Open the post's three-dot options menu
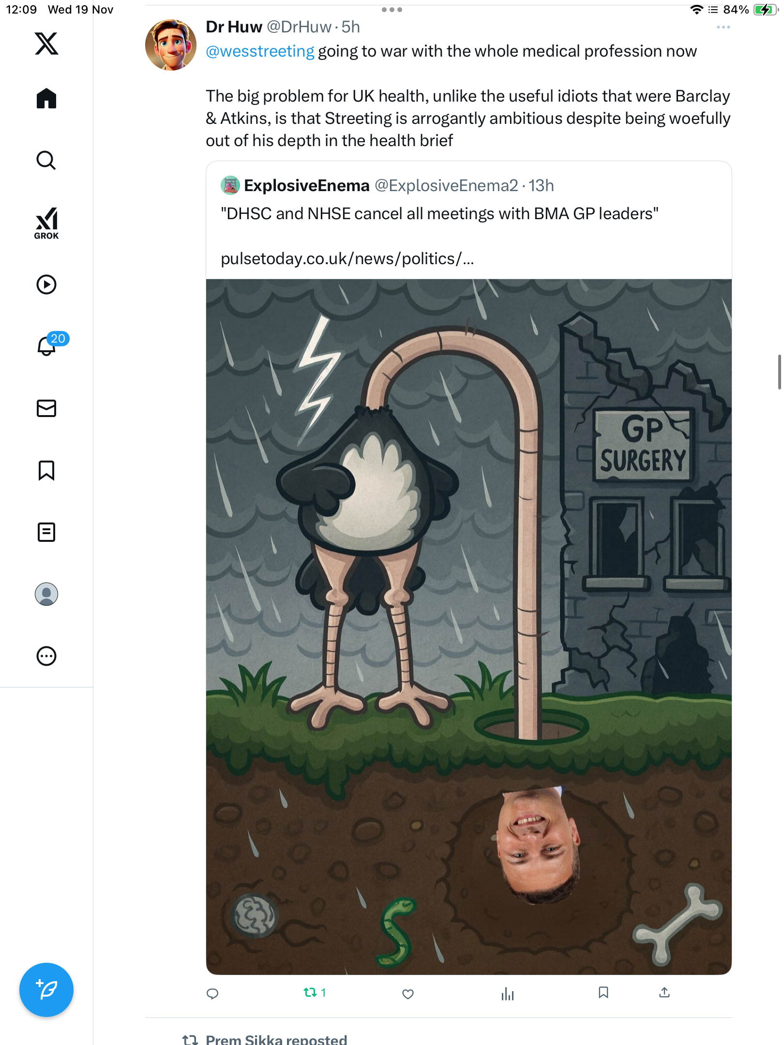 tap(723, 27)
